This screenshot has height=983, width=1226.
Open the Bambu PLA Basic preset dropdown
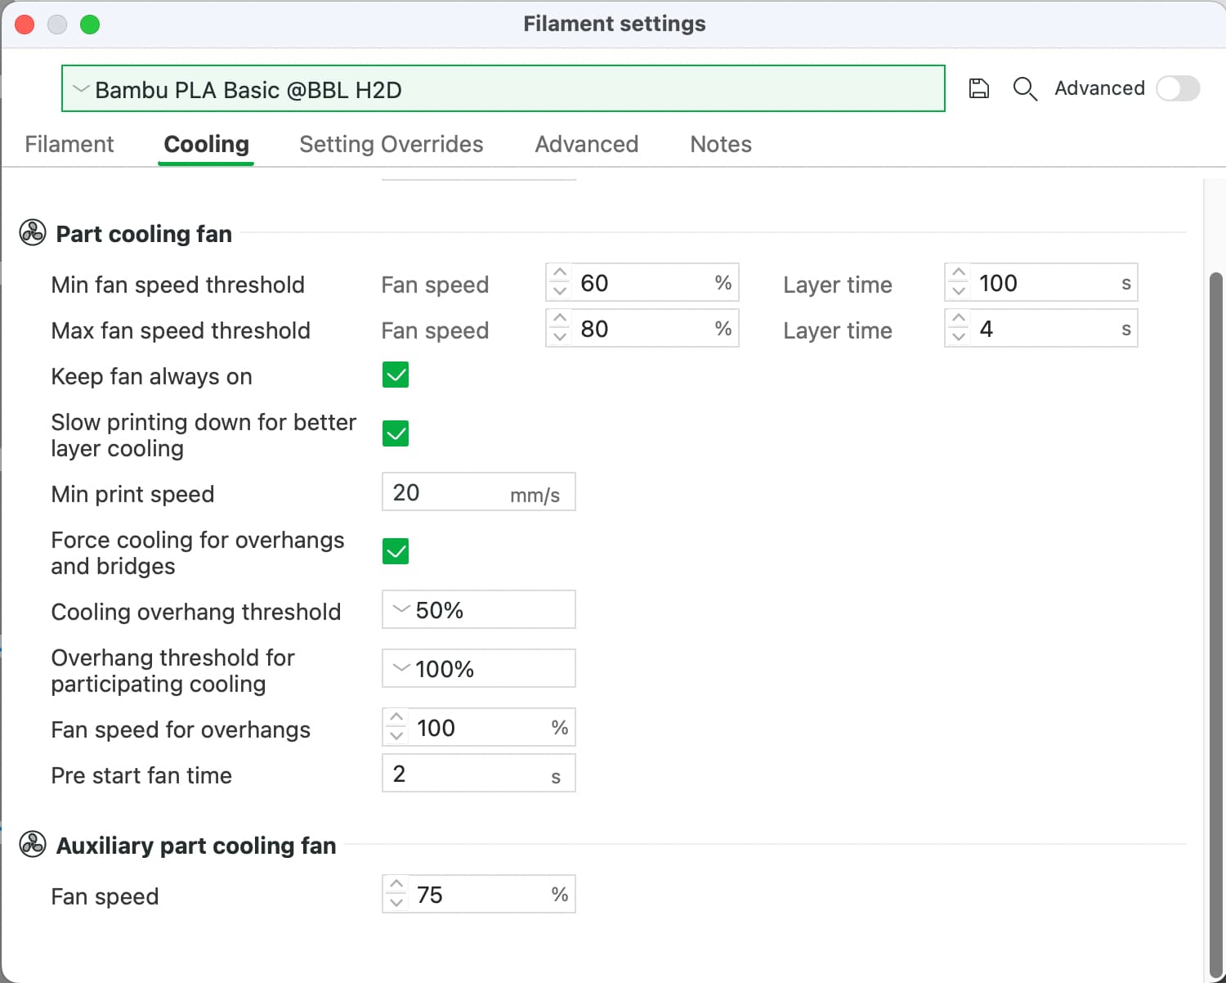pos(503,89)
